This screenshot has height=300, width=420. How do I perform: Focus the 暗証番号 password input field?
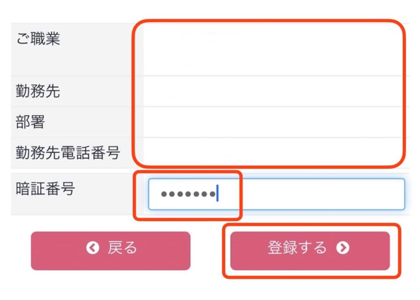coord(276,194)
